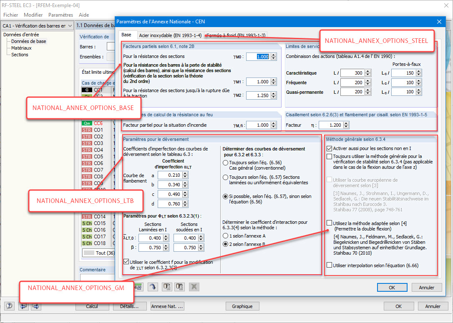Increase shear factor η with up arrow

pos(346,123)
